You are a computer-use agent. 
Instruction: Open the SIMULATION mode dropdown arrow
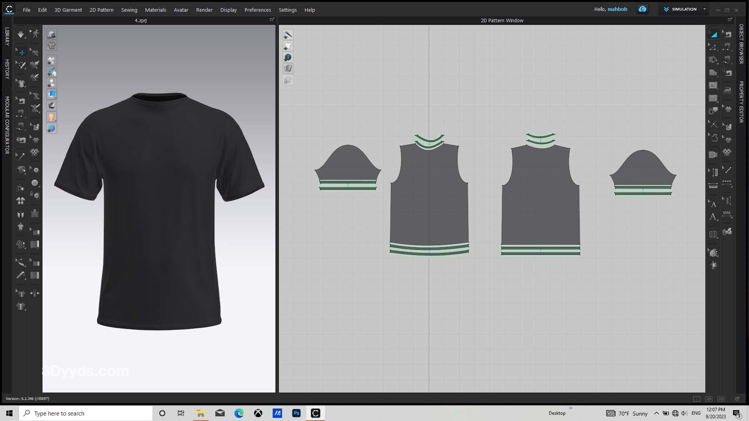(x=704, y=9)
